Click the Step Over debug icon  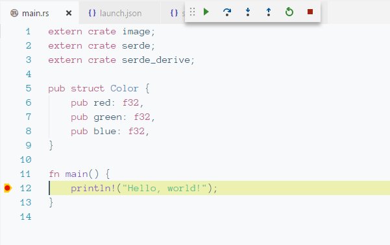point(227,12)
